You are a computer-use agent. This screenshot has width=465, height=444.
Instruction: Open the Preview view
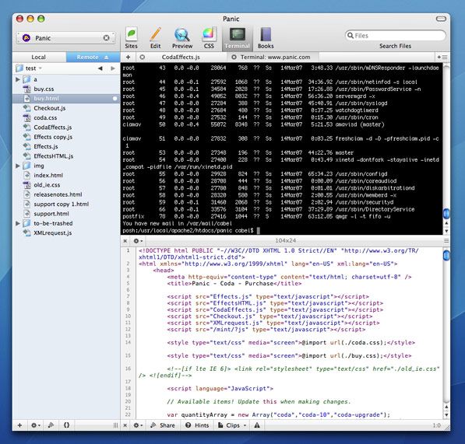click(182, 38)
